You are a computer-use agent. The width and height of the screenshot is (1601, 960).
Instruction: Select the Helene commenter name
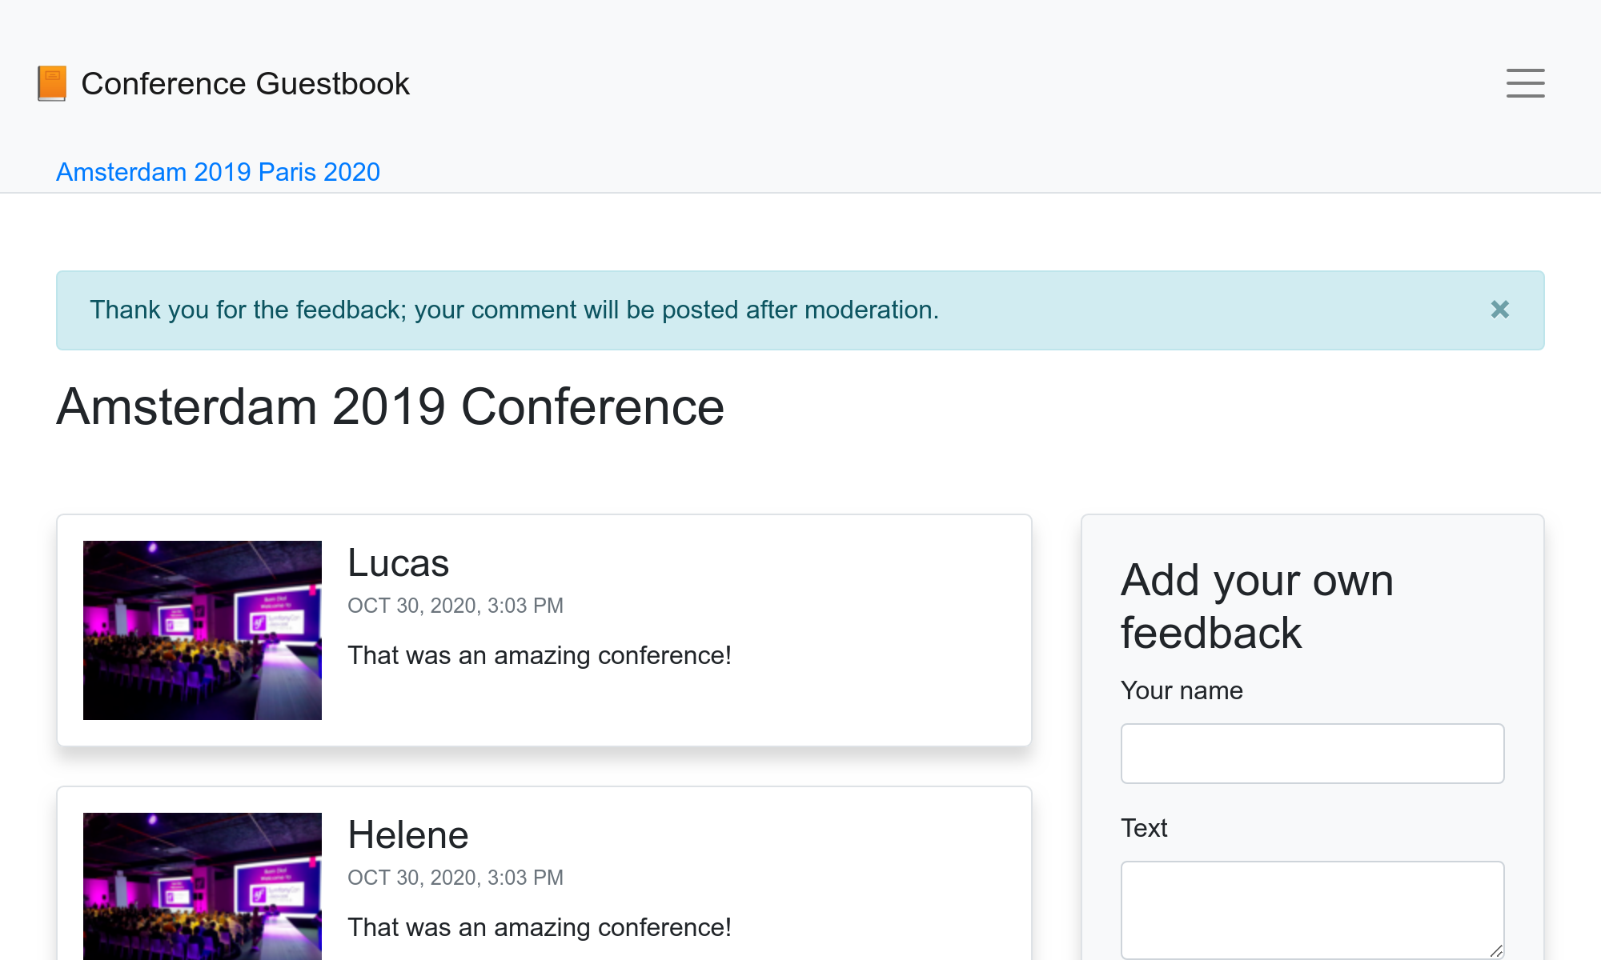407,835
